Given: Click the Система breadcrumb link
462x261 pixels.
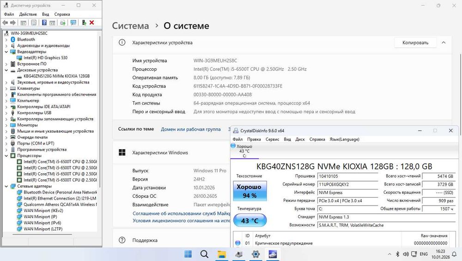Looking at the screenshot, I should (131, 25).
